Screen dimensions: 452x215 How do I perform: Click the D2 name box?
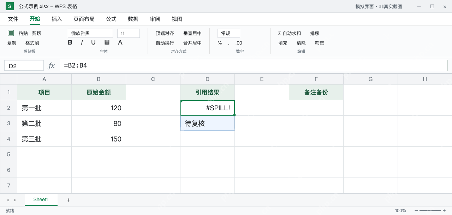(24, 65)
